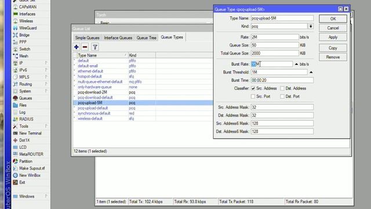Expand the System submenu
Screen dimensions: 371x209
pos(46,91)
